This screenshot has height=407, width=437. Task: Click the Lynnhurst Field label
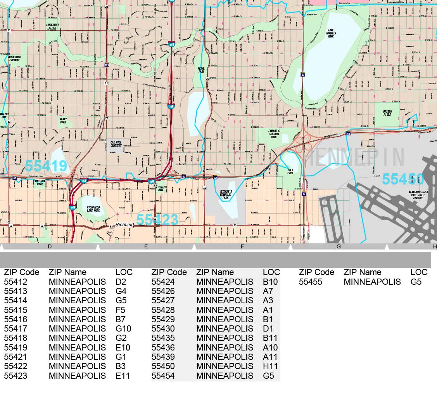[53, 26]
